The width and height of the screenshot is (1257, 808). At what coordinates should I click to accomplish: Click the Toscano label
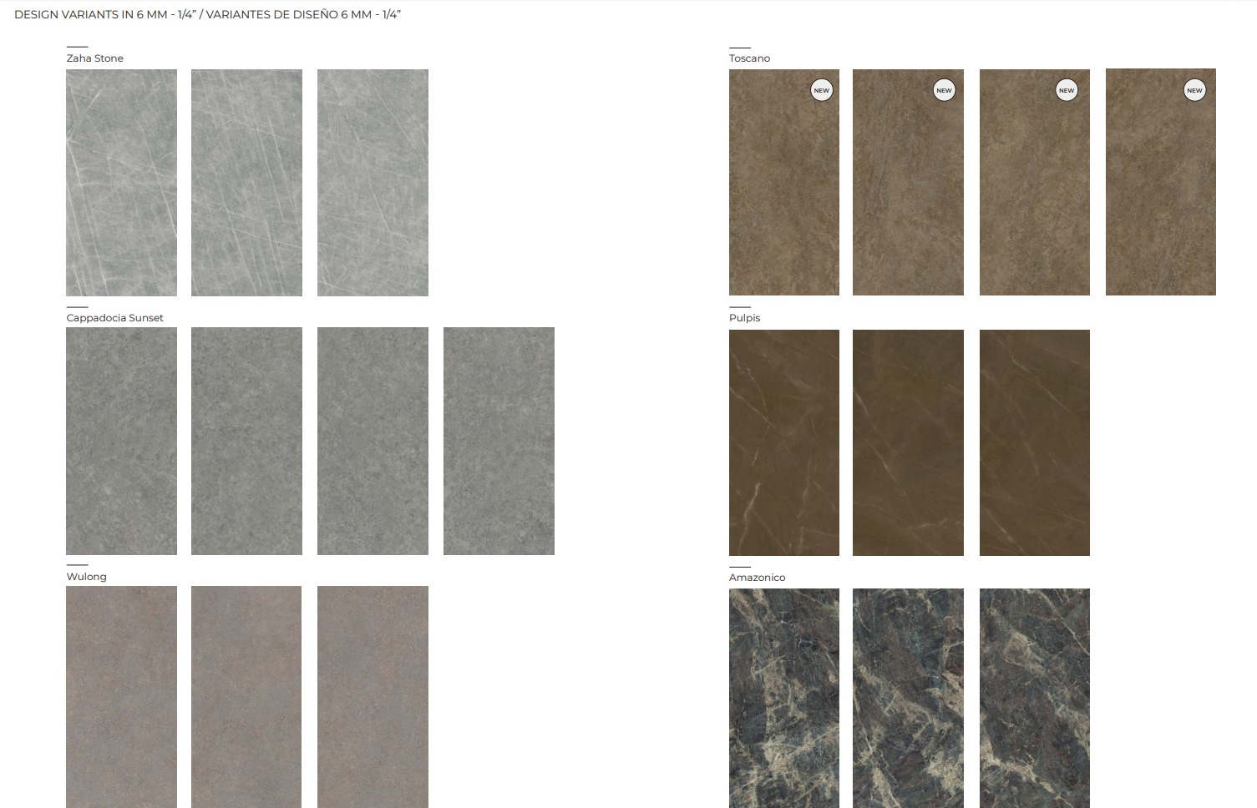[x=750, y=58]
